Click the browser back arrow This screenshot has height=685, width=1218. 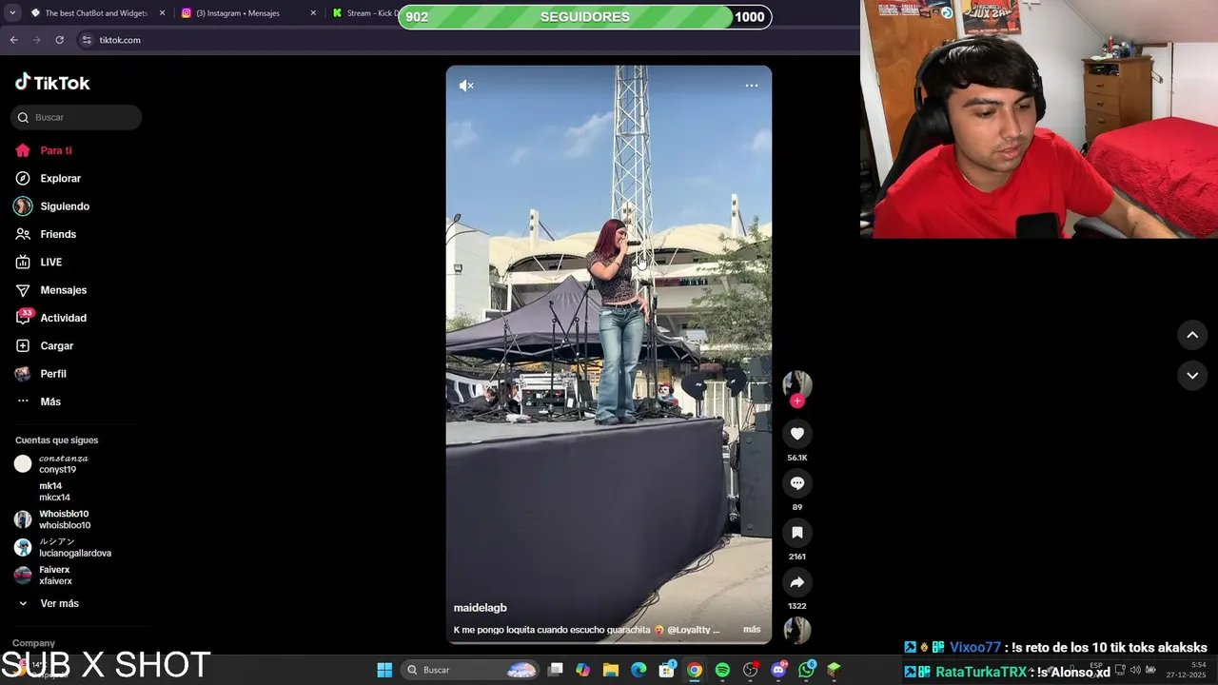[13, 40]
